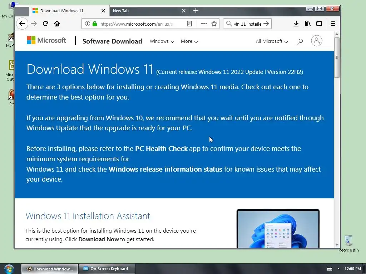Click the green padlock security icon
Image resolution: width=366 pixels, height=274 pixels.
94,24
